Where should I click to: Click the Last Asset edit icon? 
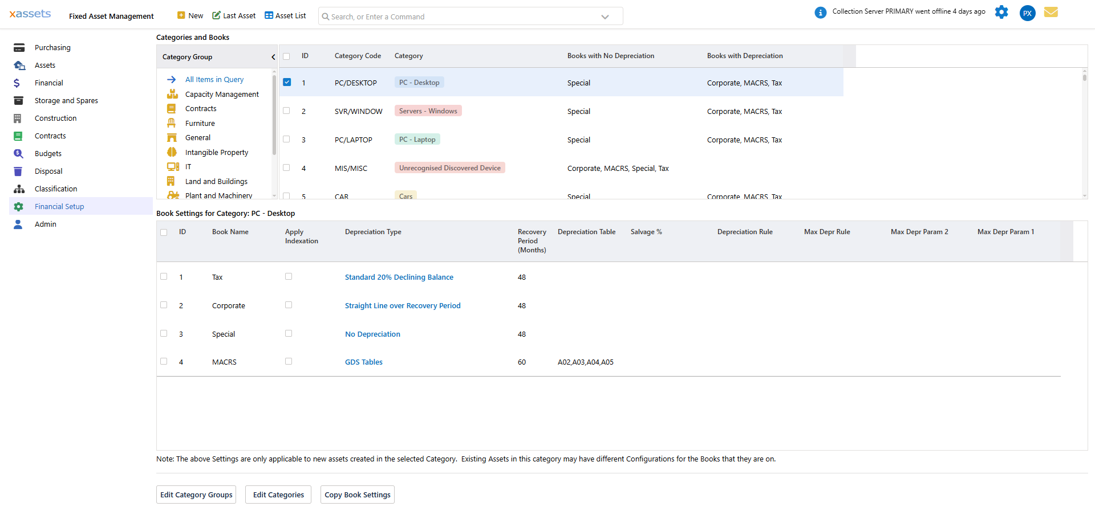(216, 15)
